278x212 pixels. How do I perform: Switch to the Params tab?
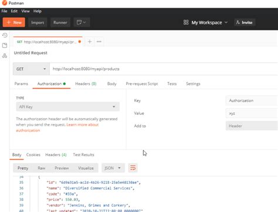pos(21,84)
